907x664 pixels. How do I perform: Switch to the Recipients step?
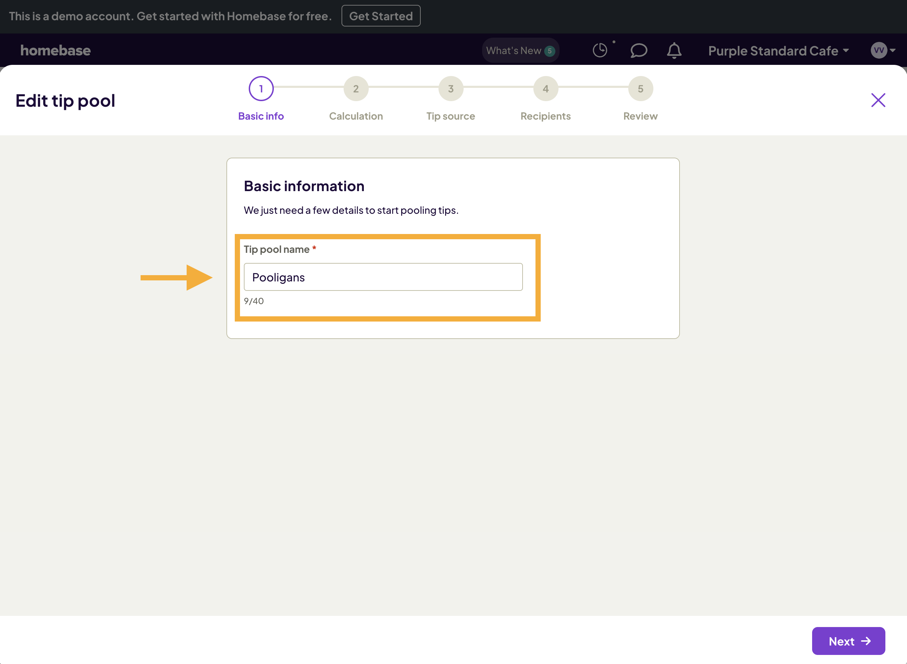point(545,89)
